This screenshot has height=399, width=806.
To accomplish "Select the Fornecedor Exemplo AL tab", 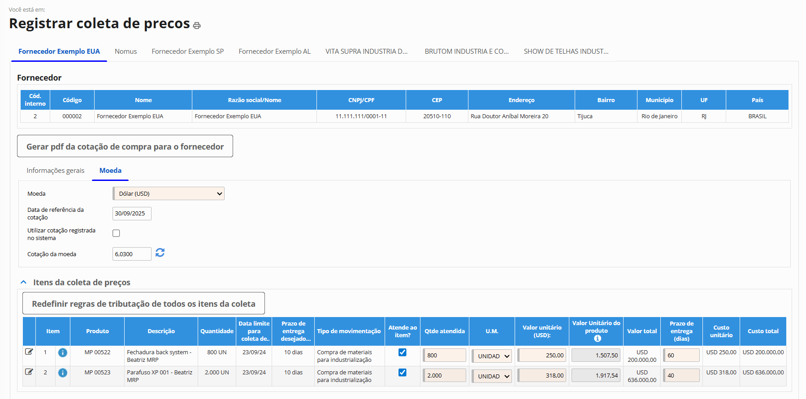I will coord(274,51).
